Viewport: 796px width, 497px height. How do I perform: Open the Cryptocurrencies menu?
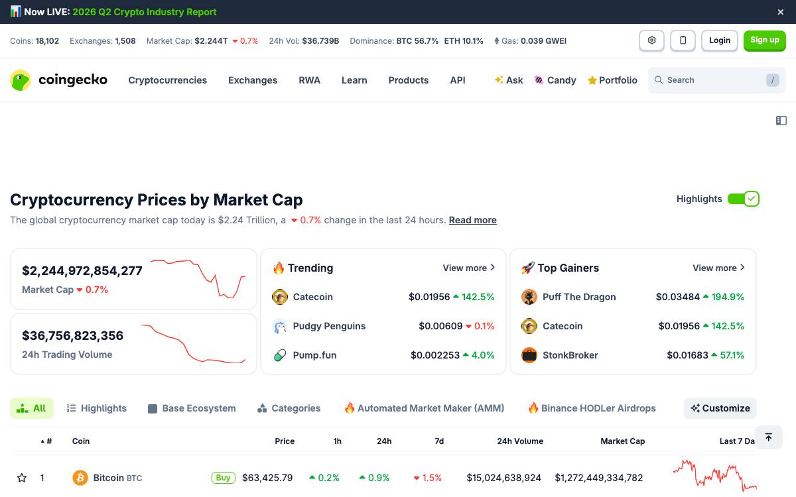click(x=168, y=80)
